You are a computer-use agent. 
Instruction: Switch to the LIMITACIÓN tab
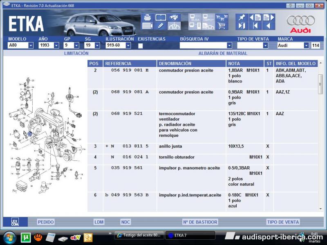tap(76, 53)
